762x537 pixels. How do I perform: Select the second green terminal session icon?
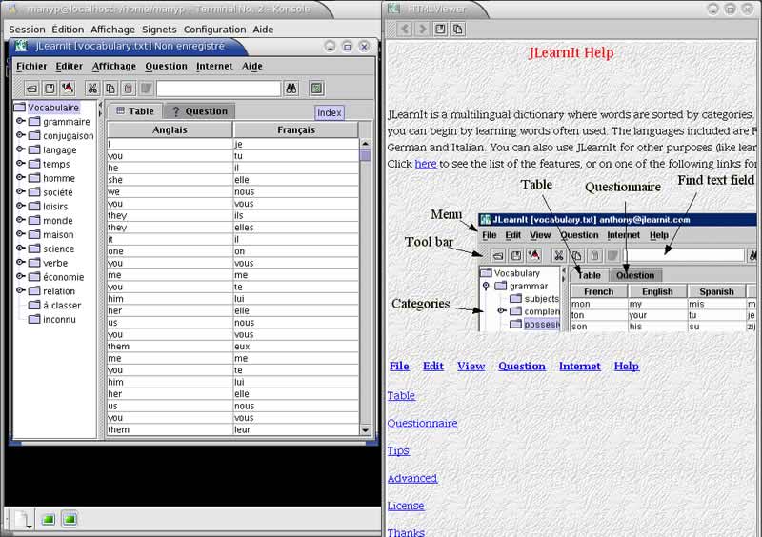(x=70, y=520)
